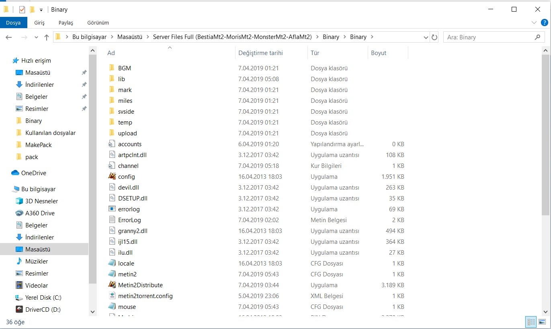
Task: Click chevron after Bu bilgisayar in breadcrumb
Action: pos(112,37)
